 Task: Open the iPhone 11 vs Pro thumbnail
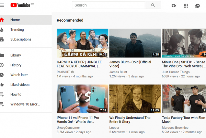82,99
